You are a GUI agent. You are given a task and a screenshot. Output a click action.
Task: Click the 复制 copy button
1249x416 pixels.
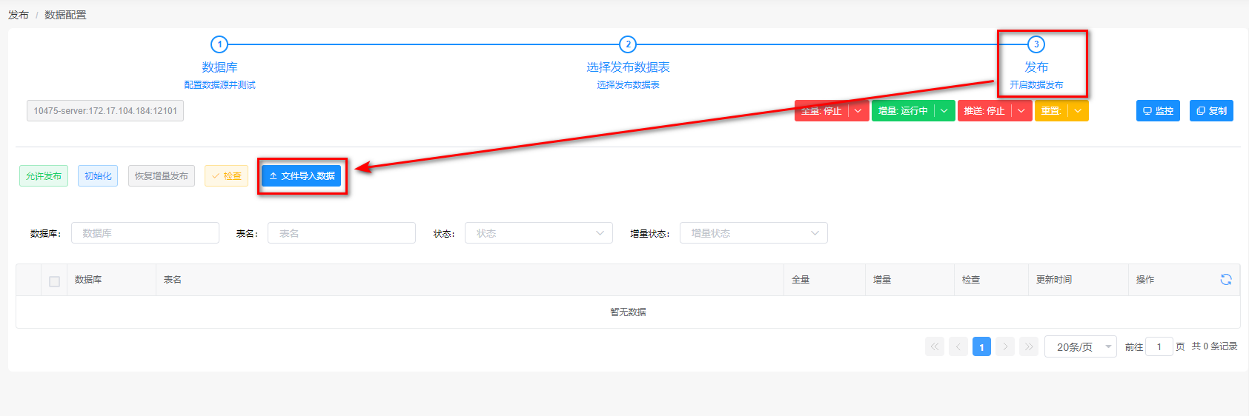(1211, 111)
